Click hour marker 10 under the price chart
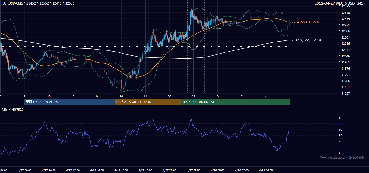Screen dimensions: 369x173 click(x=49, y=96)
